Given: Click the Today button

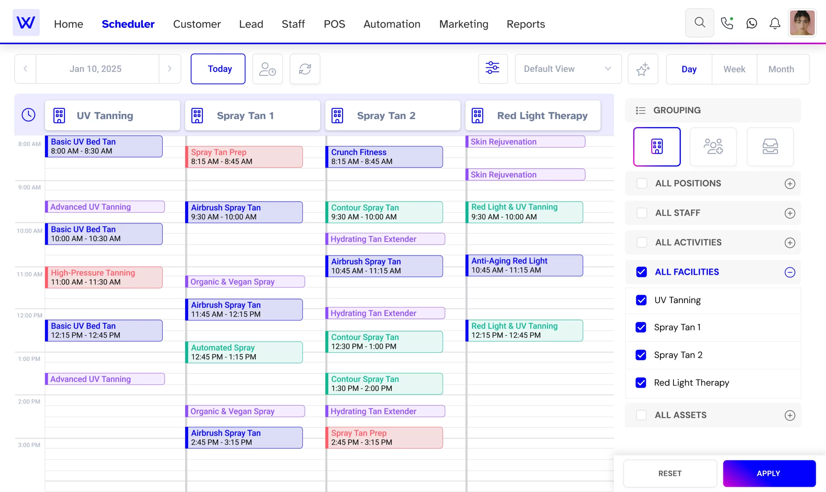Looking at the screenshot, I should coord(218,69).
